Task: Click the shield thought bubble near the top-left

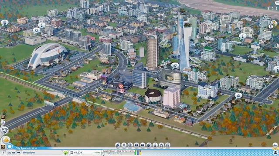Action: coord(36,31)
